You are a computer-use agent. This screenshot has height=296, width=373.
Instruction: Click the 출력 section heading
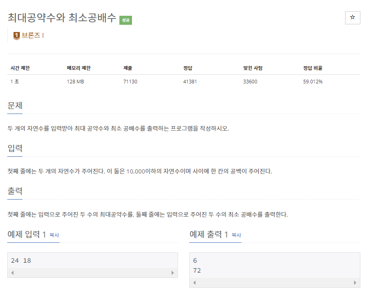[x=15, y=191]
